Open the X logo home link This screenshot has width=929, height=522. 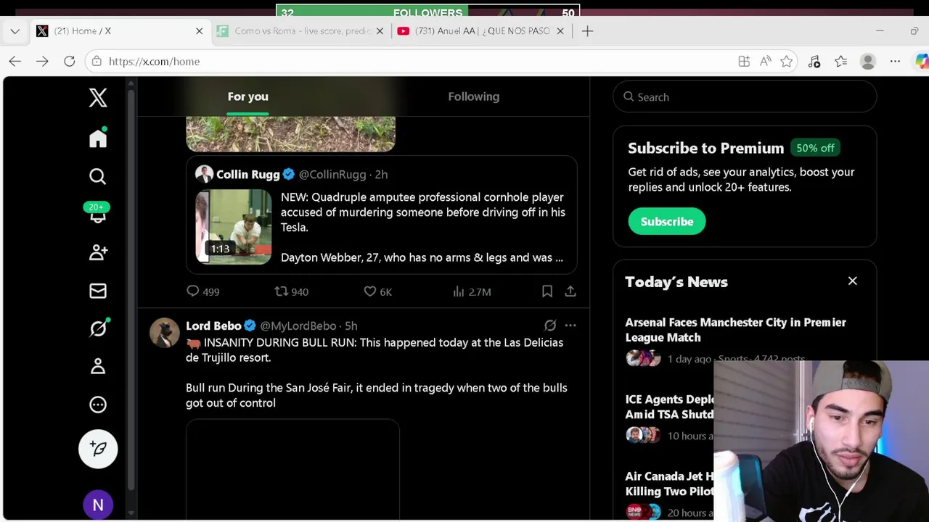[98, 98]
